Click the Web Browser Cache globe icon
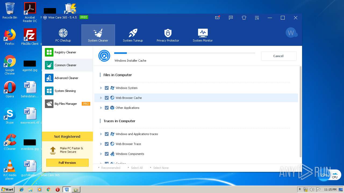This screenshot has height=193, width=344. pyautogui.click(x=112, y=98)
